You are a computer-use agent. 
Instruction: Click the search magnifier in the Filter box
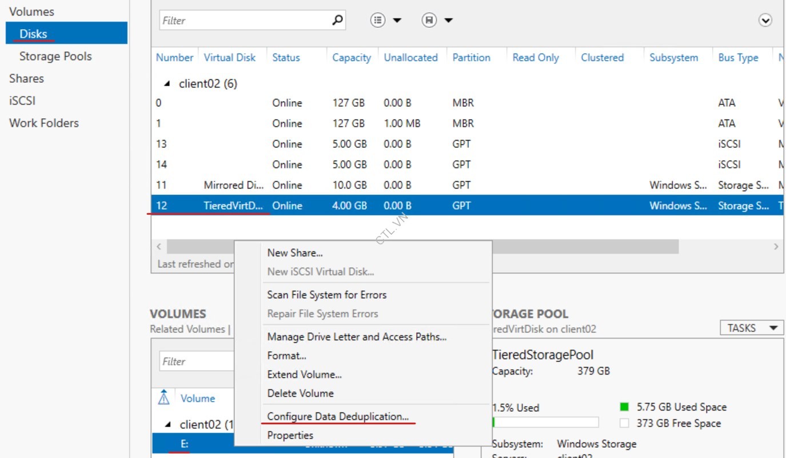[337, 20]
